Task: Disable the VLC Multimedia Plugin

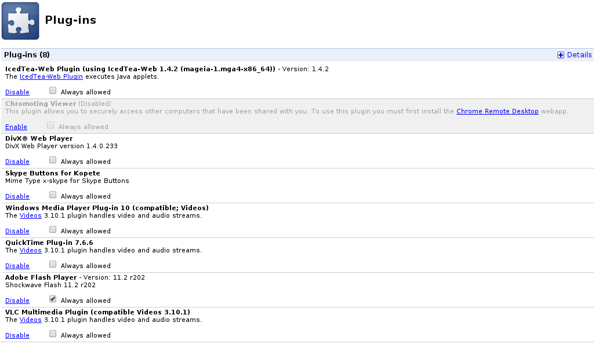Action: coord(17,335)
